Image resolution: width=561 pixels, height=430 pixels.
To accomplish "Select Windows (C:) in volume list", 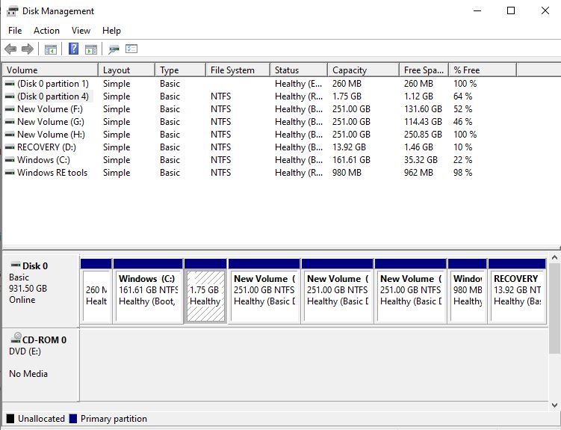I will click(43, 160).
